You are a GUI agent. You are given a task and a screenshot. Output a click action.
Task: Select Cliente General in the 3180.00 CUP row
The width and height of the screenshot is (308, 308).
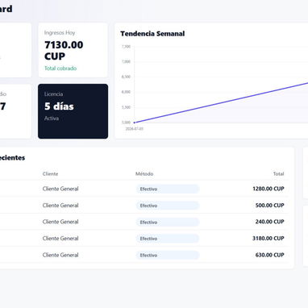[x=60, y=239]
